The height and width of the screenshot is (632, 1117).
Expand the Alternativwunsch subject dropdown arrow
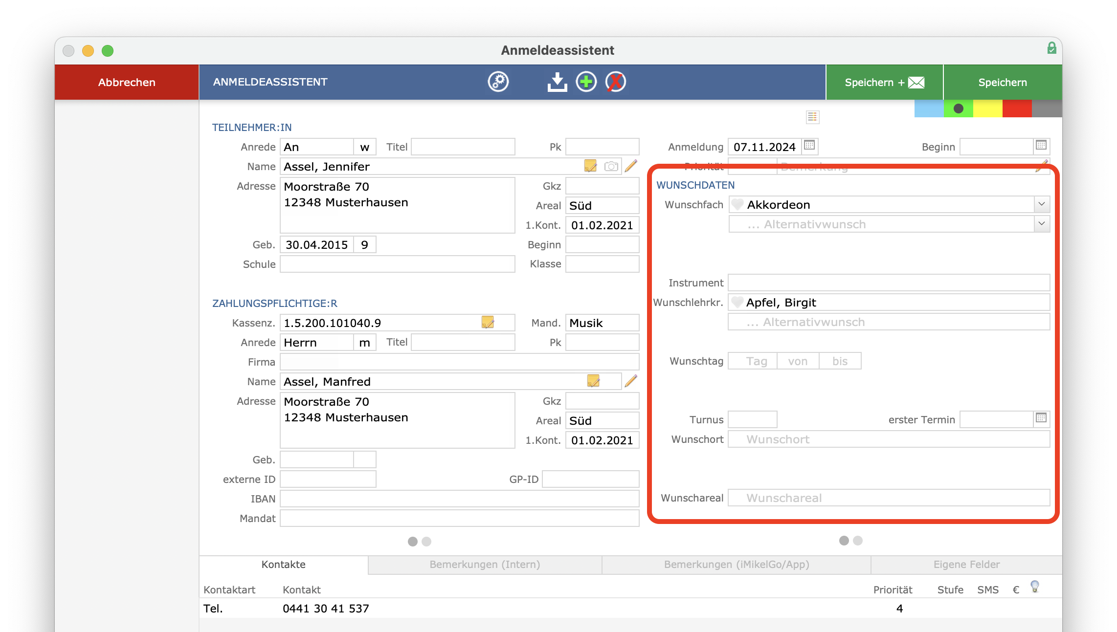pos(1042,223)
